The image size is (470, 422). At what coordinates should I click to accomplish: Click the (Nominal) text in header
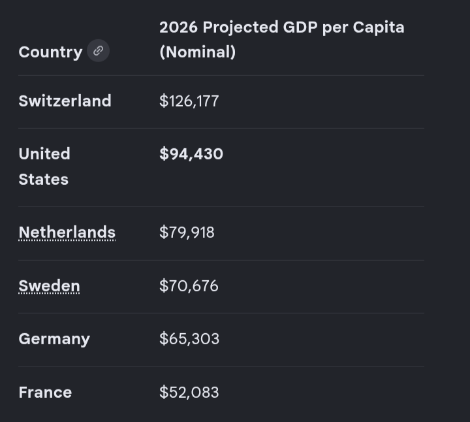click(x=198, y=52)
